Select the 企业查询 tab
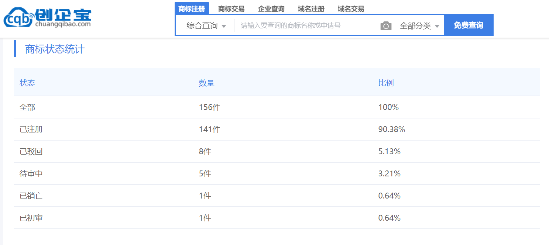The height and width of the screenshot is (245, 549). pos(271,9)
